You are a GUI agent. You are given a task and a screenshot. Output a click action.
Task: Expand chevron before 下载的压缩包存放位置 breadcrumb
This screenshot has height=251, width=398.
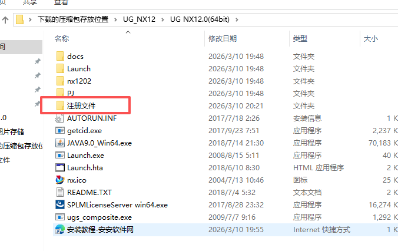(30, 19)
